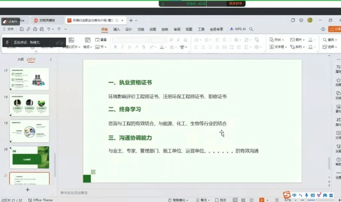Click the 结束共享 stop sharing button
Screen dimensions: 341x202
pos(236,3)
